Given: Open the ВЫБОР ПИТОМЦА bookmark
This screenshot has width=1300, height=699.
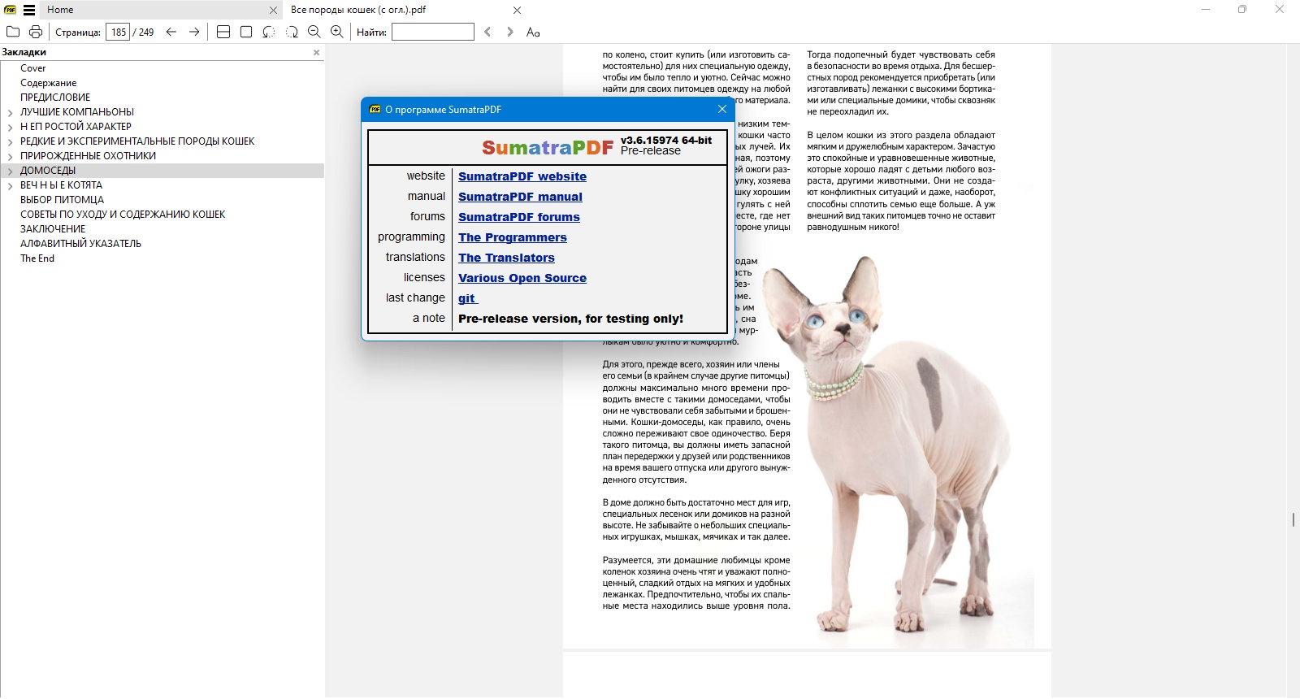Looking at the screenshot, I should coord(62,200).
